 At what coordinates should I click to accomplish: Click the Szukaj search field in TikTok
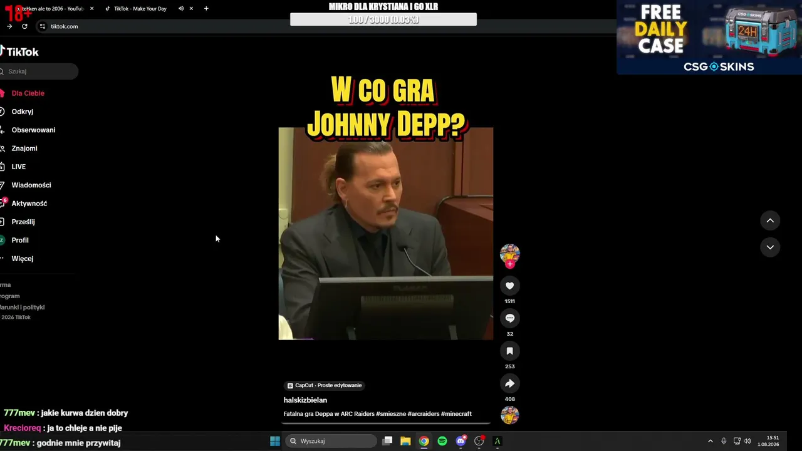(x=39, y=71)
